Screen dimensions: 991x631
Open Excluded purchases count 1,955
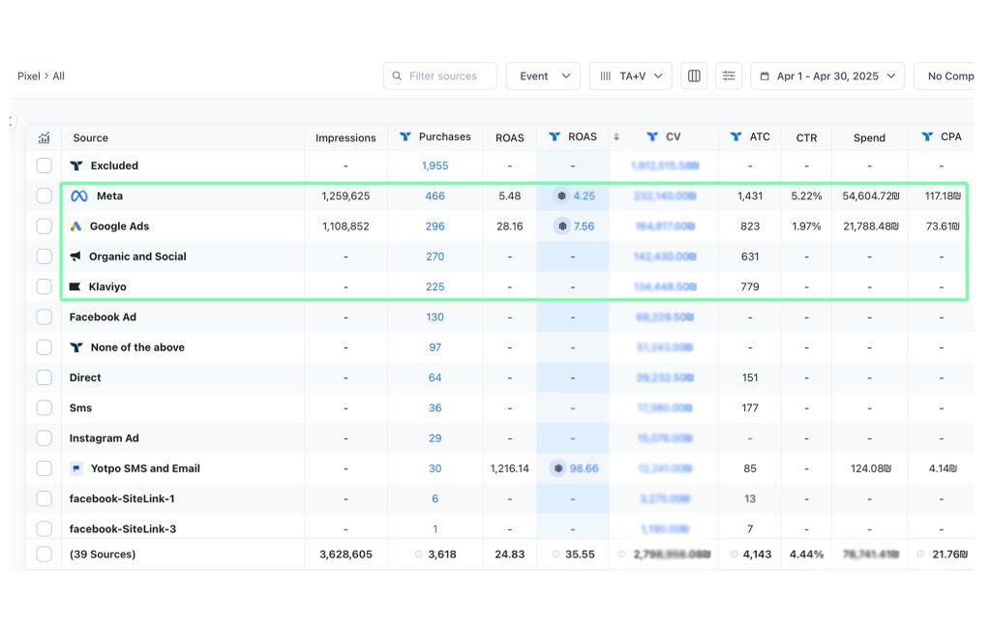pyautogui.click(x=435, y=165)
